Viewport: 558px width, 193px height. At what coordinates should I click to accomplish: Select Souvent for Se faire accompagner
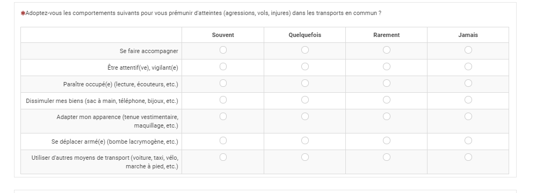[223, 50]
